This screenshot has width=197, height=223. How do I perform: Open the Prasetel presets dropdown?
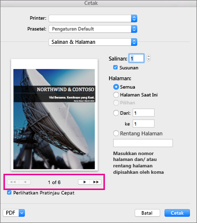93,29
